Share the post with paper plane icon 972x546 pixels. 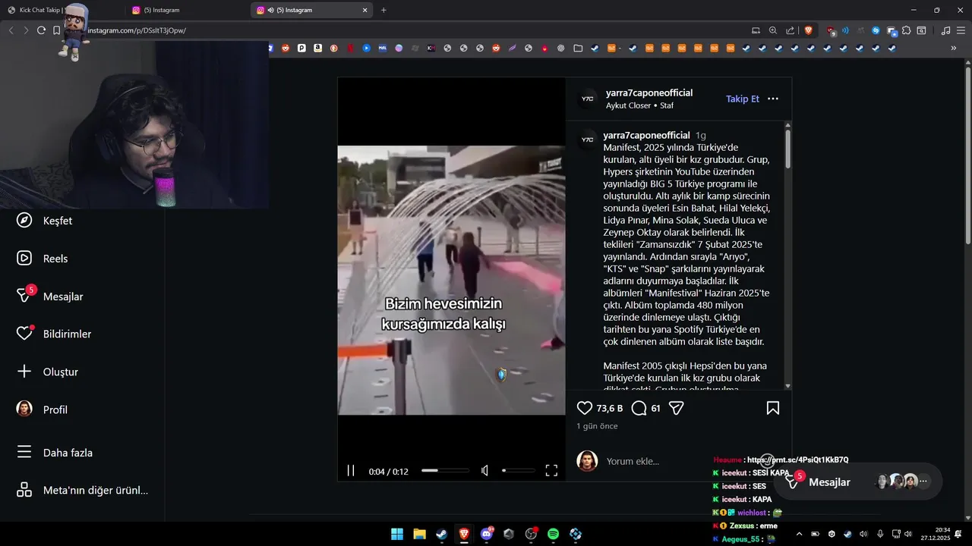tap(677, 408)
